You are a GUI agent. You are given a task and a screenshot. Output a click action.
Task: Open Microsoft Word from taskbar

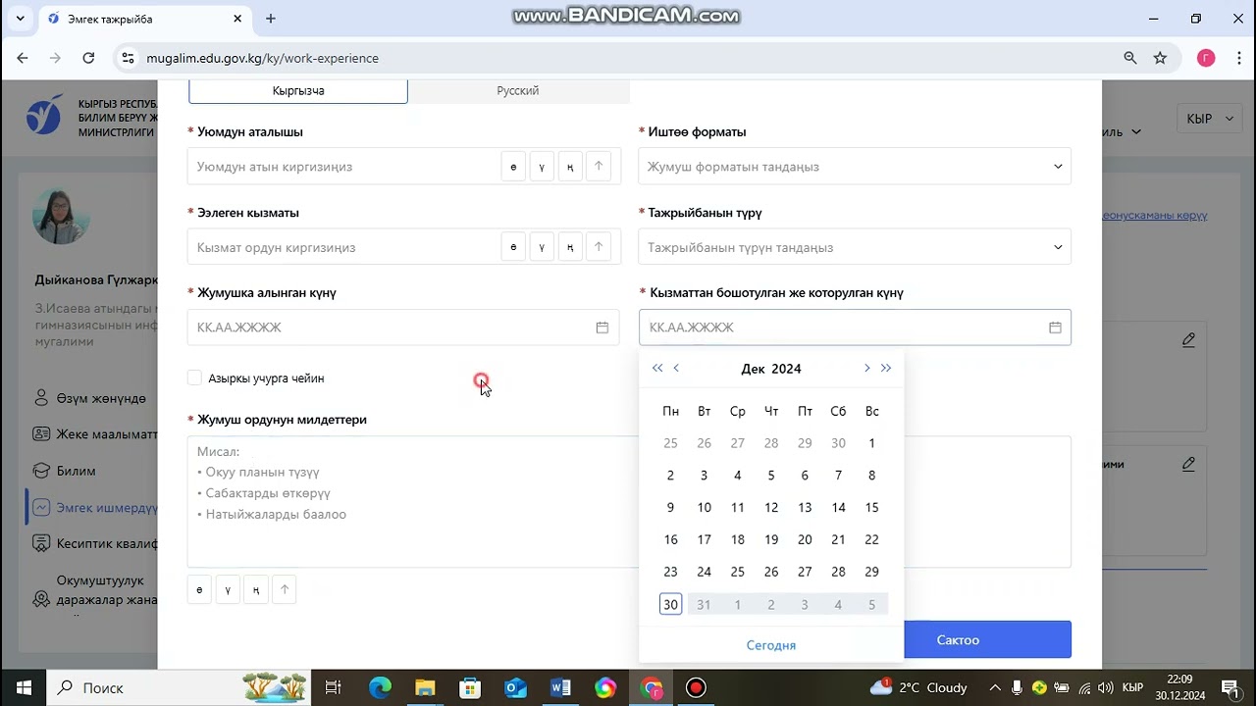[560, 687]
